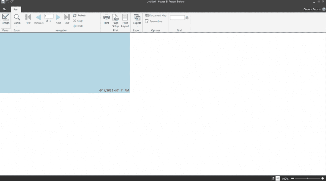Jump to the Last page
The height and width of the screenshot is (181, 326).
point(67,19)
